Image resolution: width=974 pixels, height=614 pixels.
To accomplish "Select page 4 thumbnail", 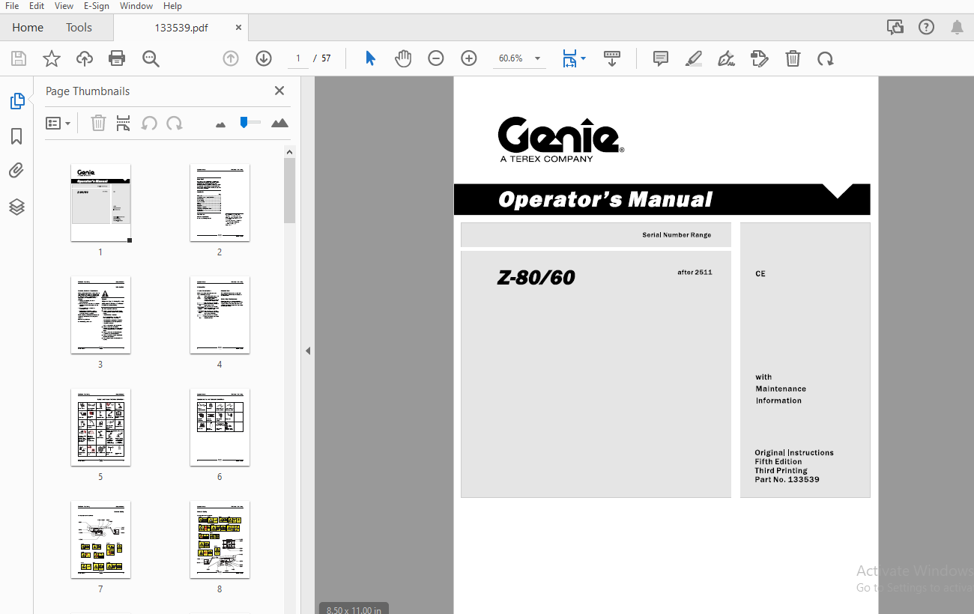I will 220,315.
